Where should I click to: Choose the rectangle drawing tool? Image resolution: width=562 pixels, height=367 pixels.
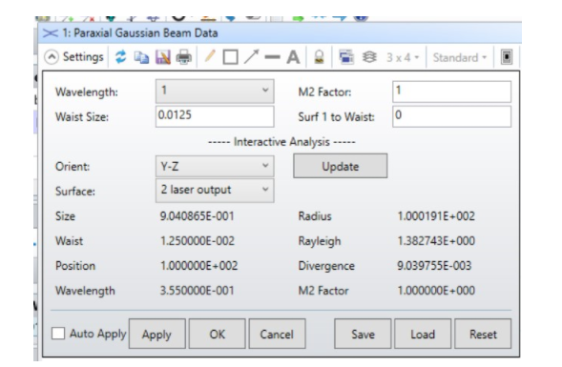230,57
